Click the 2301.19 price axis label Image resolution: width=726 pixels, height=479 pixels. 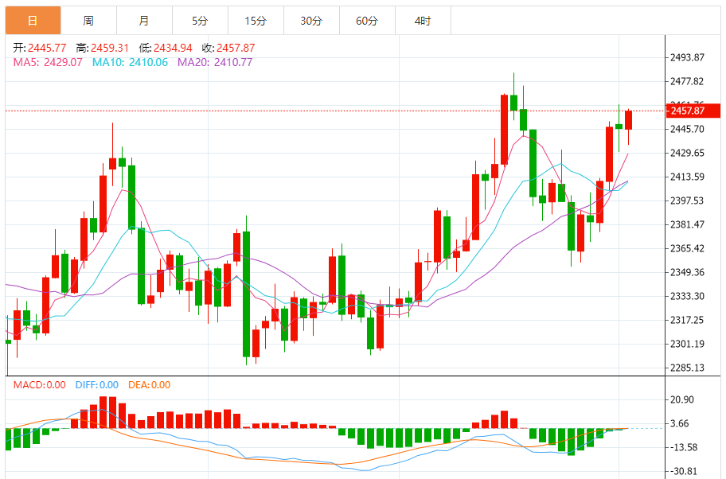(x=687, y=344)
